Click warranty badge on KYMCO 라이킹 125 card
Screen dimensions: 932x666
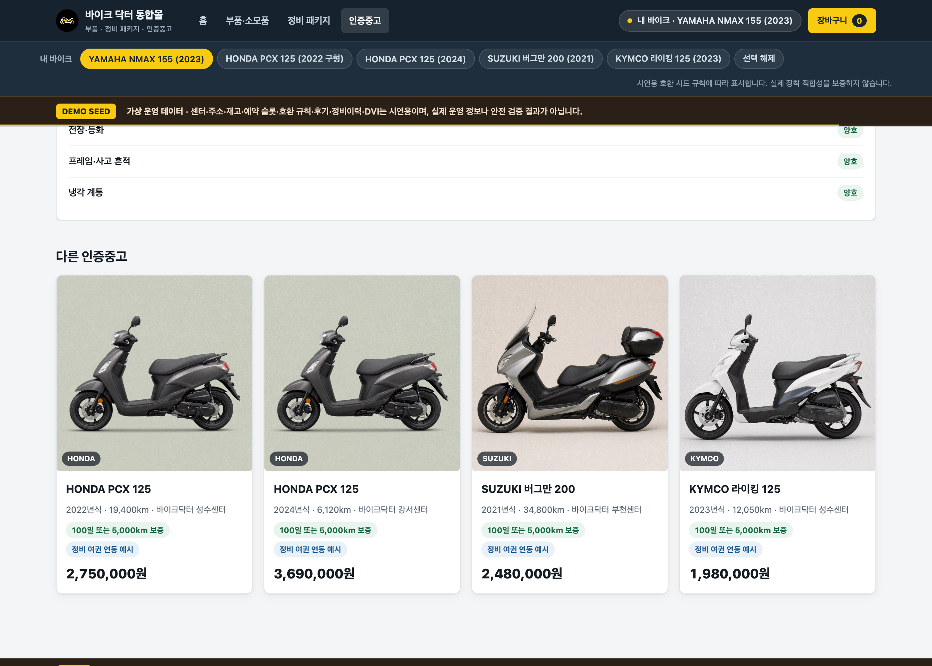point(741,530)
